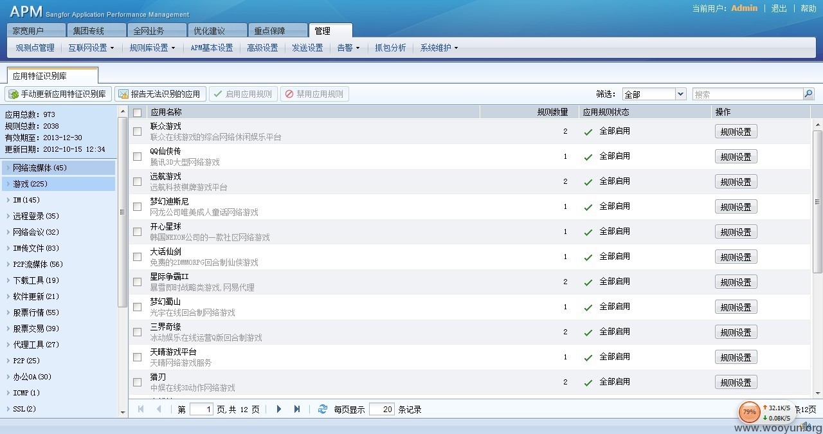This screenshot has height=434, width=823.
Task: Select the 应用特征识别库 sub-tab
Action: click(53, 75)
